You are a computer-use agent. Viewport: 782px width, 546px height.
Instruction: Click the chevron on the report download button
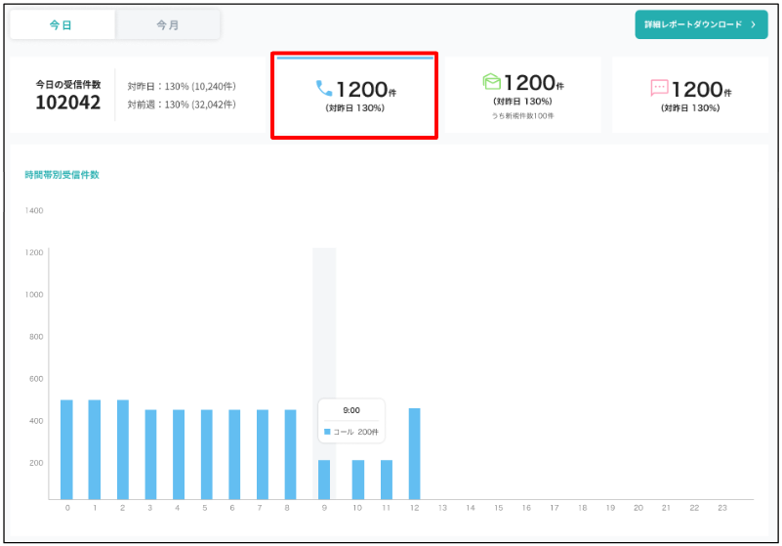click(753, 24)
